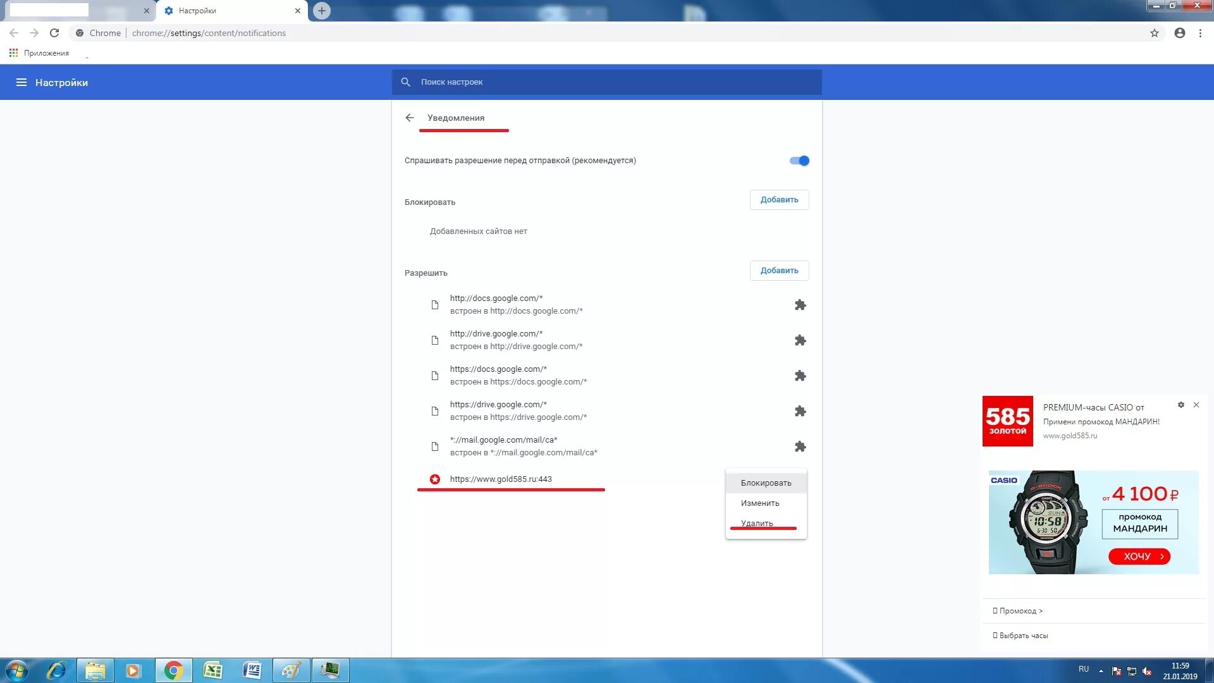This screenshot has width=1214, height=683.
Task: Click the Уведомления tab heading
Action: pyautogui.click(x=455, y=118)
